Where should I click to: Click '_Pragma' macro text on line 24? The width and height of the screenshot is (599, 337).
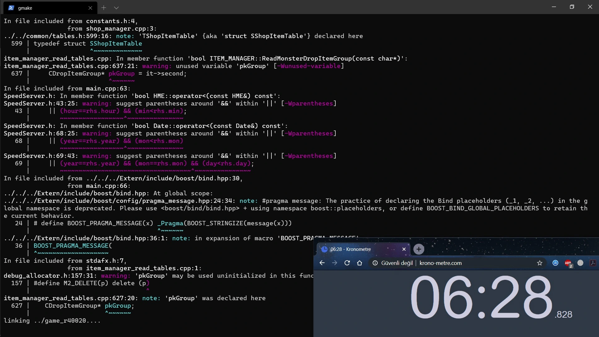click(170, 223)
